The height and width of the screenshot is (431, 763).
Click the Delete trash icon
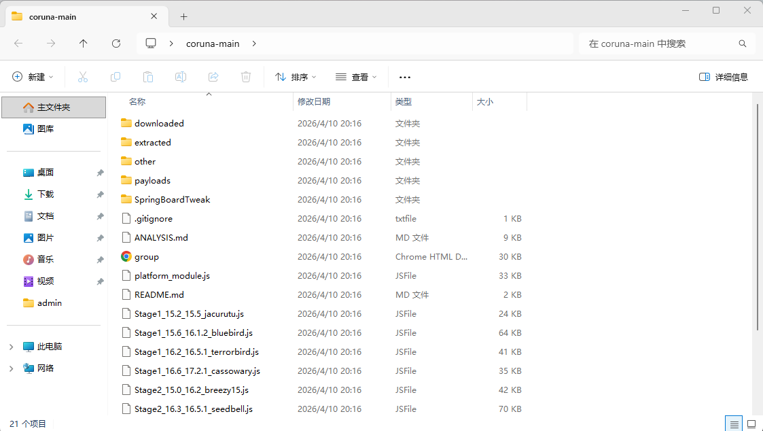click(246, 77)
